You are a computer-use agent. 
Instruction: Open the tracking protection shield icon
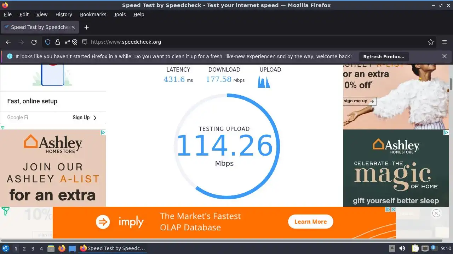tap(48, 42)
